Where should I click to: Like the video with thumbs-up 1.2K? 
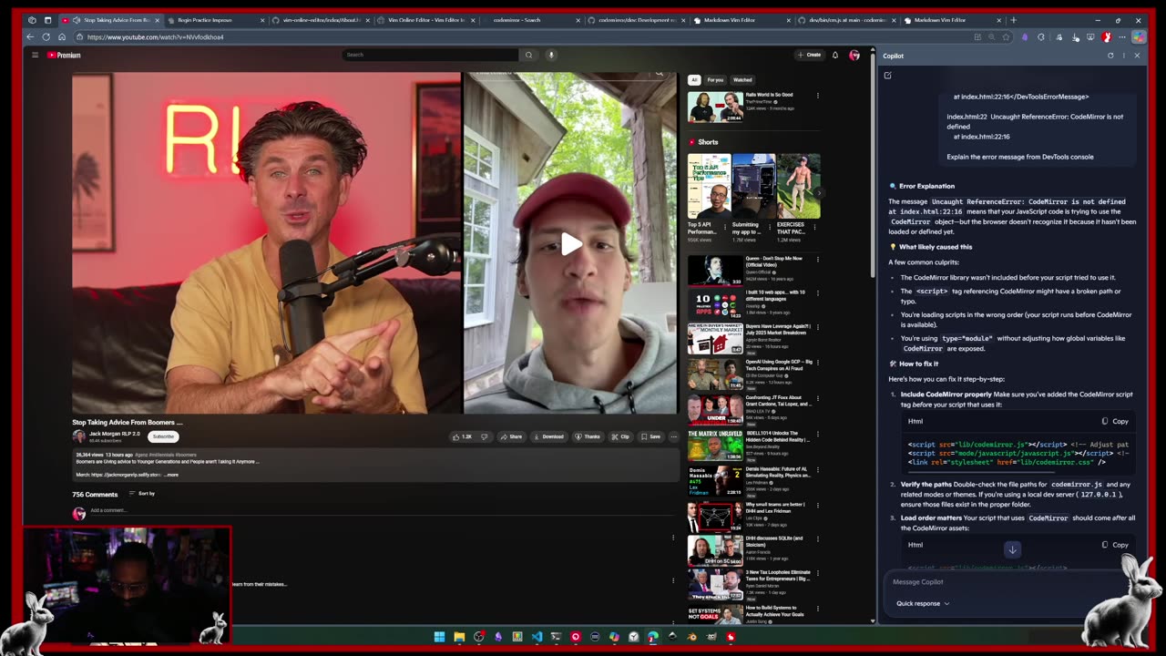pyautogui.click(x=463, y=436)
